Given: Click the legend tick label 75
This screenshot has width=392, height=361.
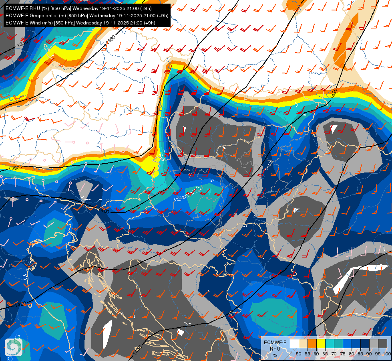Looking at the screenshot, I should pos(343,354).
